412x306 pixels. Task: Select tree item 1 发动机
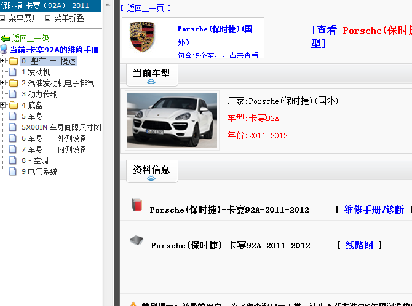(x=36, y=72)
